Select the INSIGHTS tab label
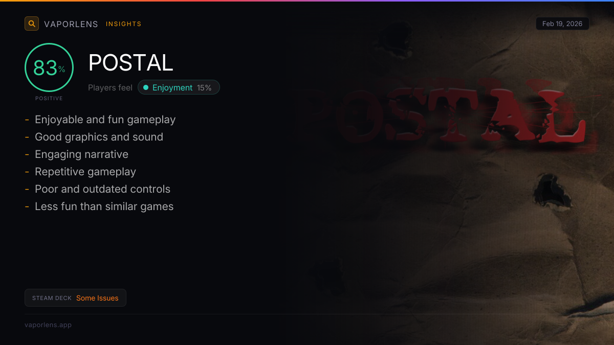The width and height of the screenshot is (614, 345). [123, 24]
